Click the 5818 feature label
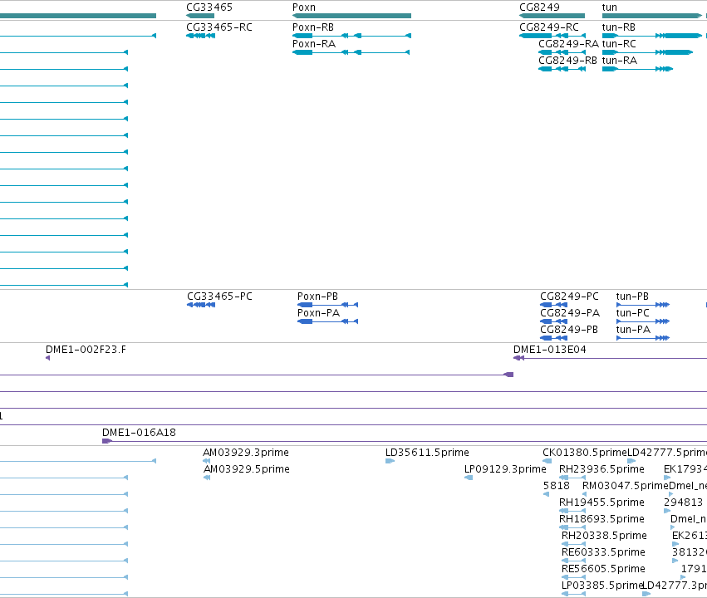Screen dimensions: 707x598 coord(557,485)
